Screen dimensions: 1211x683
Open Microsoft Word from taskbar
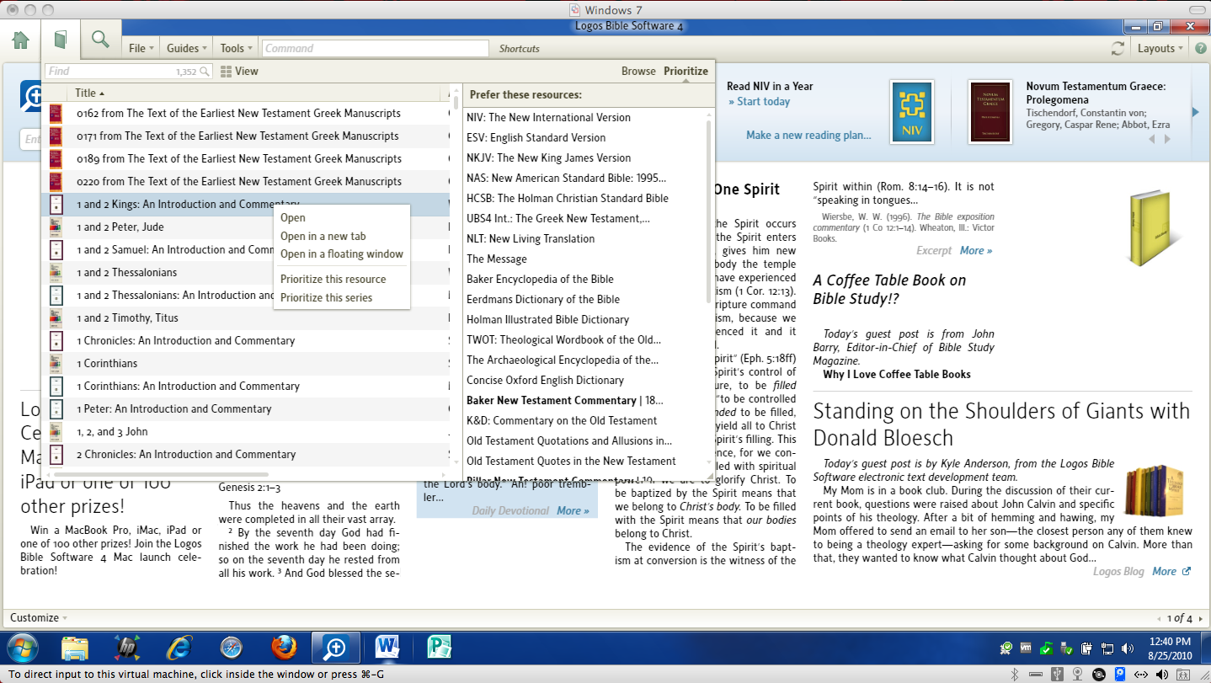tap(387, 647)
